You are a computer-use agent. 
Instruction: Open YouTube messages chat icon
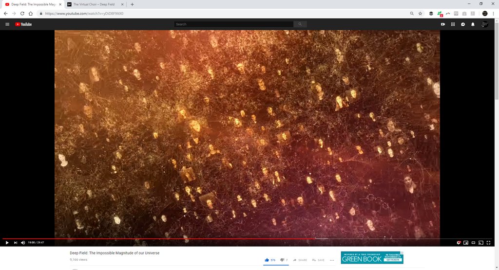point(463,24)
